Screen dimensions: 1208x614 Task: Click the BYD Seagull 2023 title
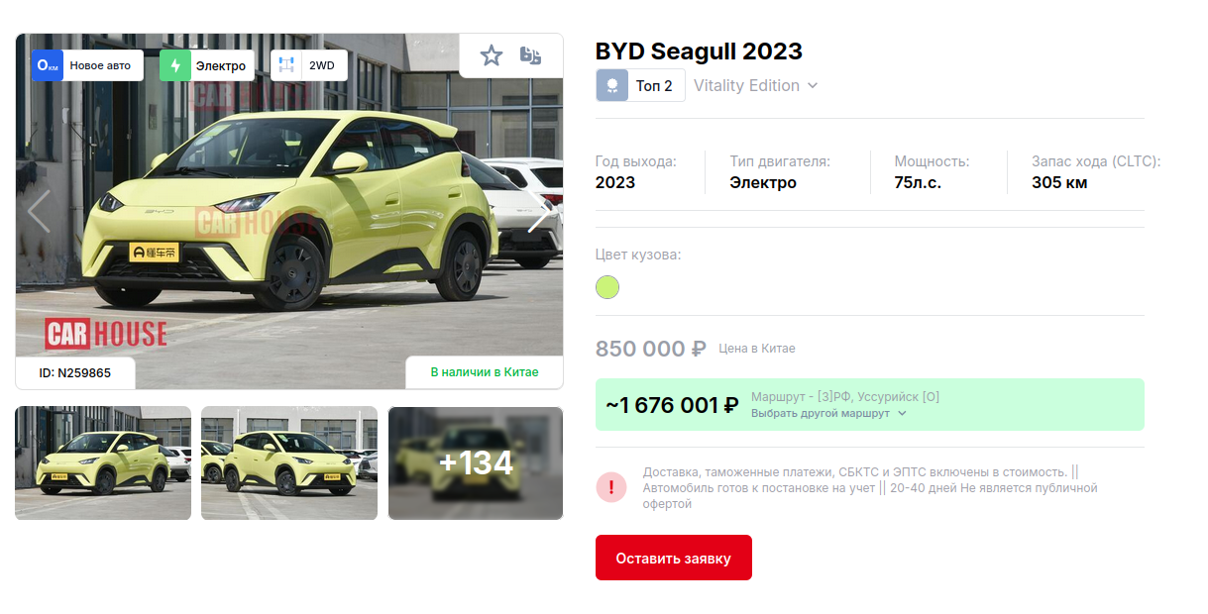699,51
